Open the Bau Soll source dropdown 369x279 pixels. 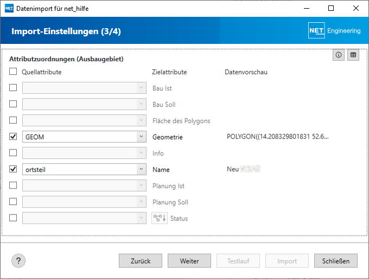click(x=84, y=104)
